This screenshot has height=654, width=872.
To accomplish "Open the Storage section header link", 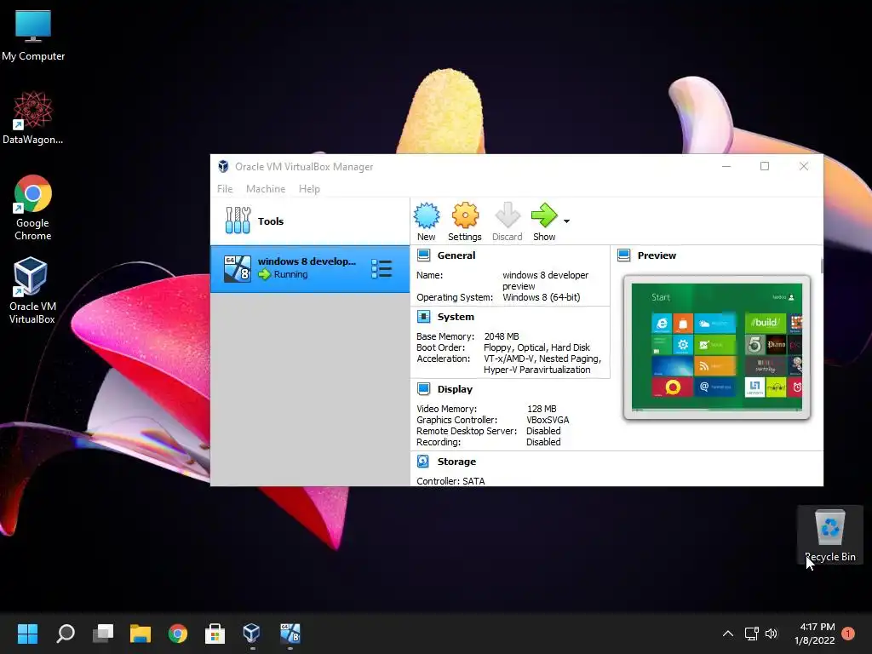I will (456, 461).
